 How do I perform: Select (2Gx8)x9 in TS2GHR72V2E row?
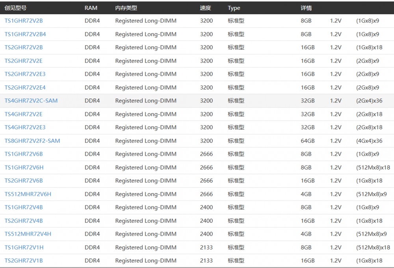[x=368, y=61]
